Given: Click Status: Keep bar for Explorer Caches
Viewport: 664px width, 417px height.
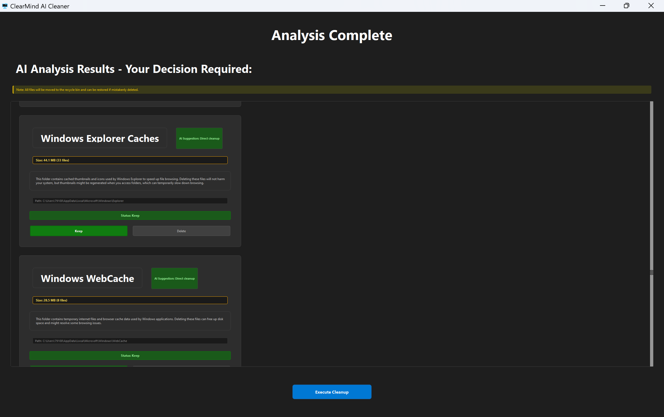Looking at the screenshot, I should (x=130, y=215).
